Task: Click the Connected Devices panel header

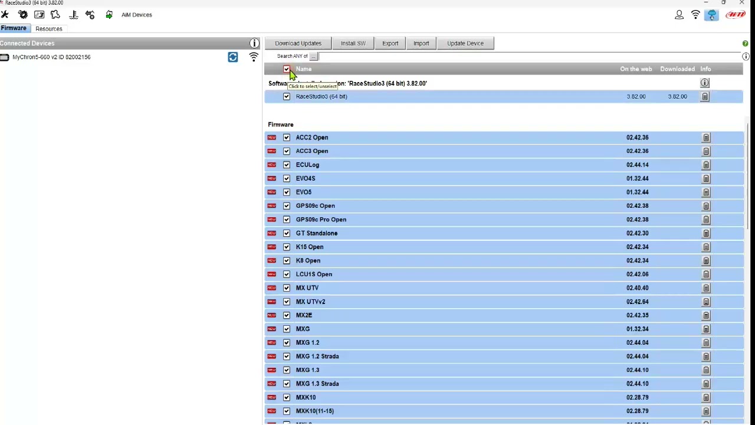Action: click(130, 43)
